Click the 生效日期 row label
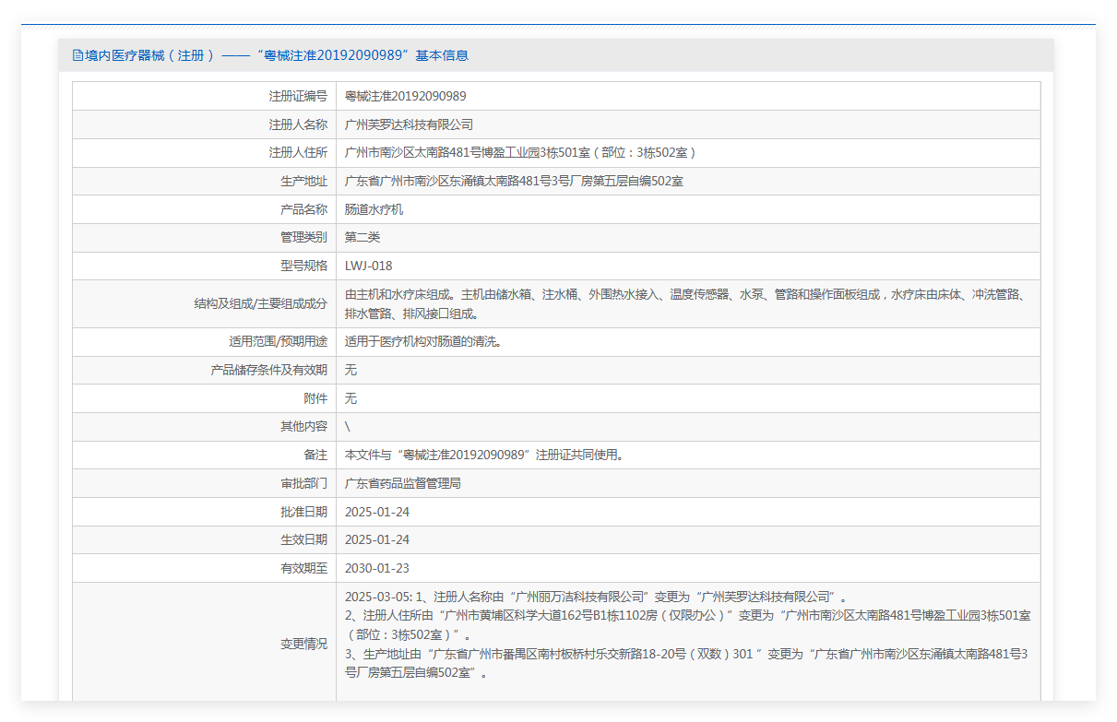This screenshot has height=722, width=1117. [x=303, y=540]
